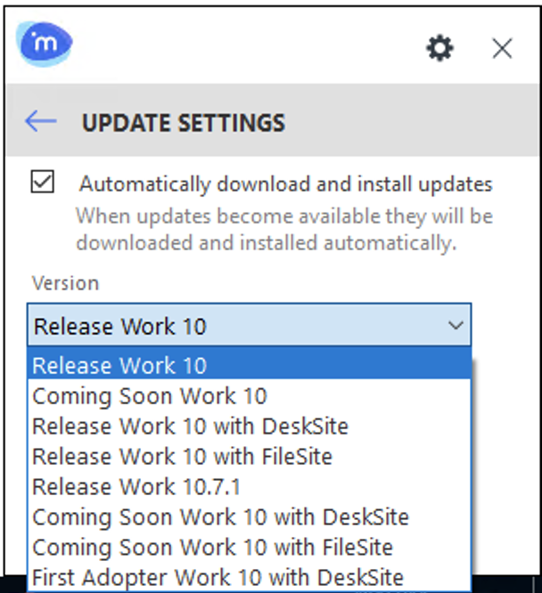Select Coming Soon Work 10 with DeskSite
The image size is (542, 593).
tap(220, 516)
